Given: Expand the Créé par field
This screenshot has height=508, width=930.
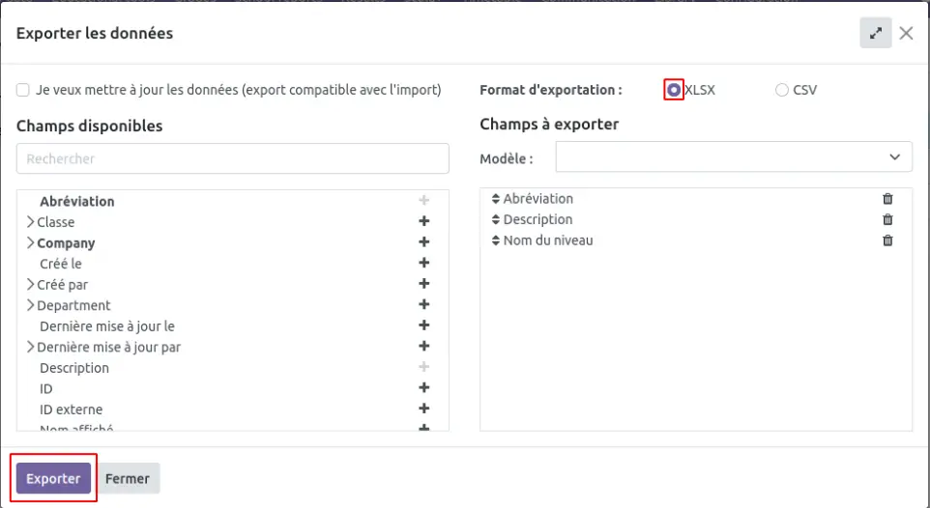Looking at the screenshot, I should click(x=30, y=284).
